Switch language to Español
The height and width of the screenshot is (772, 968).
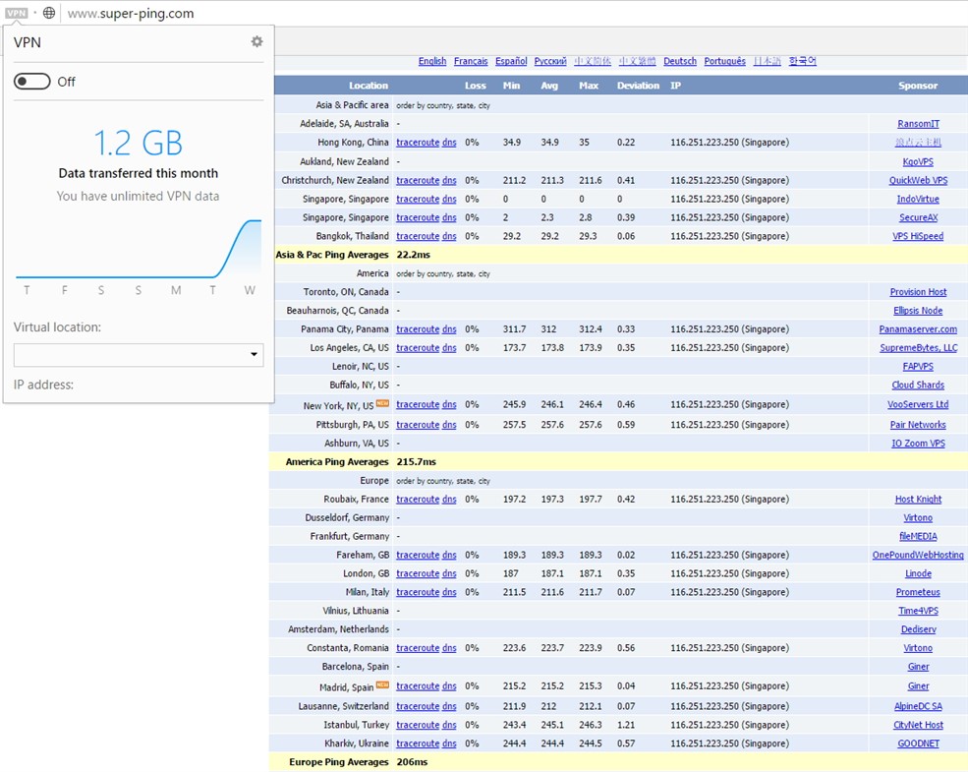(511, 61)
